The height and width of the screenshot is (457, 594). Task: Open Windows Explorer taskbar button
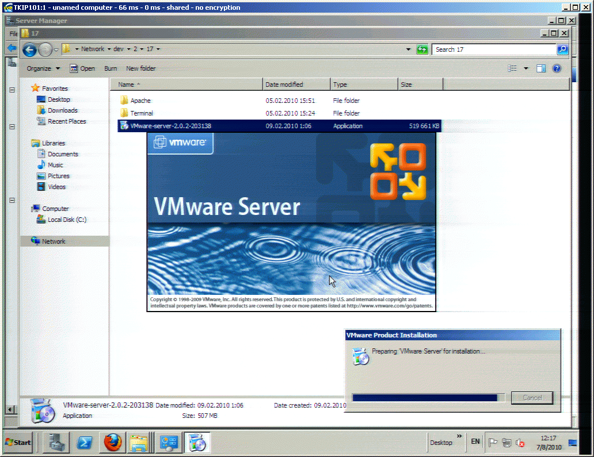tap(139, 442)
